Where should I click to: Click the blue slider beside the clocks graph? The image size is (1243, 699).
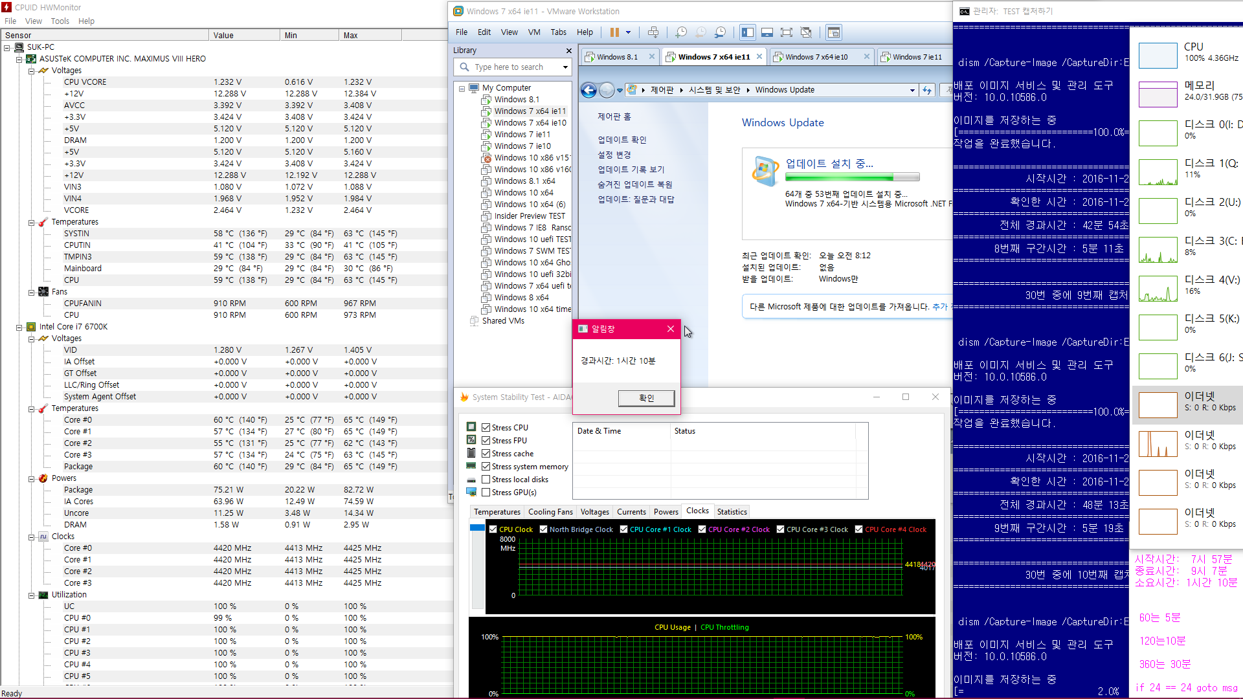pyautogui.click(x=477, y=527)
